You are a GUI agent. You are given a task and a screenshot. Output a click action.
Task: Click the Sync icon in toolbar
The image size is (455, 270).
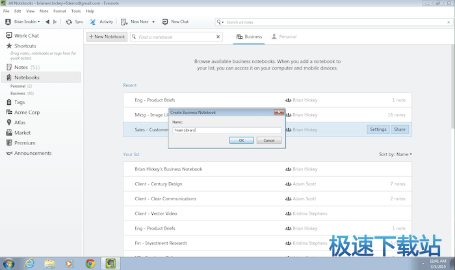(69, 21)
